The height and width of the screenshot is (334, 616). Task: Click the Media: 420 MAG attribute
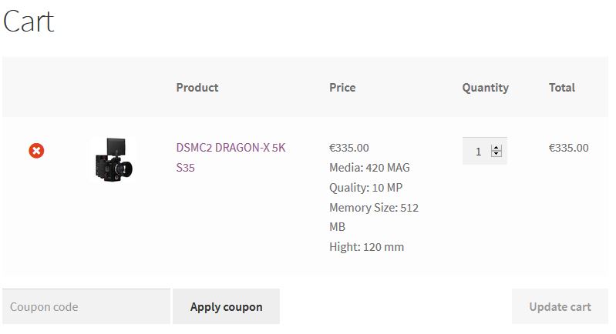(x=369, y=168)
